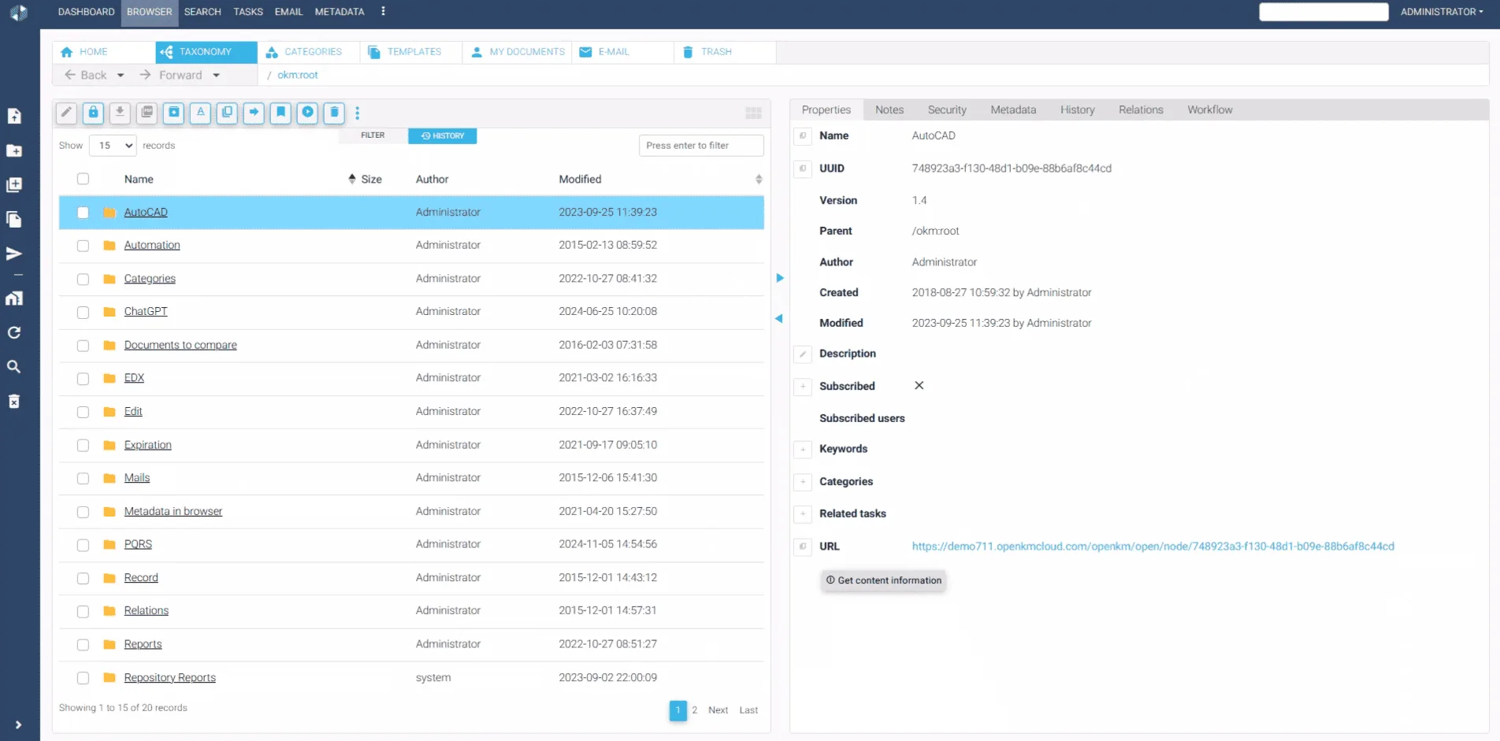Check the PQRS row checkbox

83,545
